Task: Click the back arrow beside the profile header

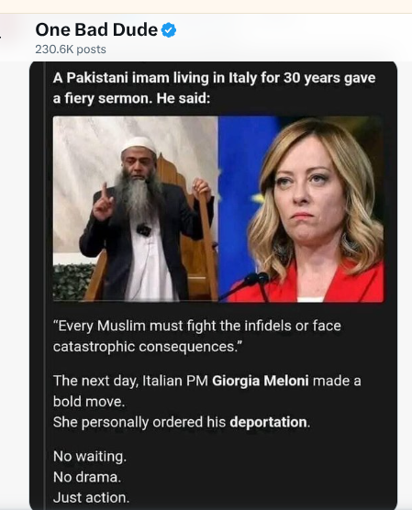Action: pyautogui.click(x=0, y=37)
